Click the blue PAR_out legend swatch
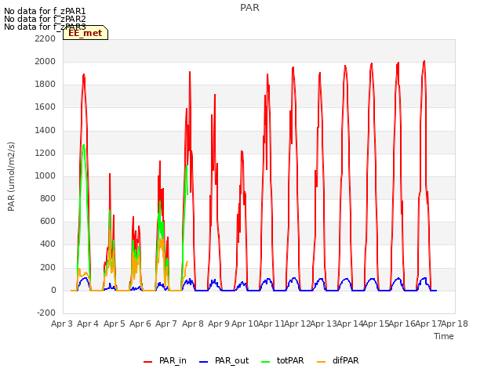 204,362
